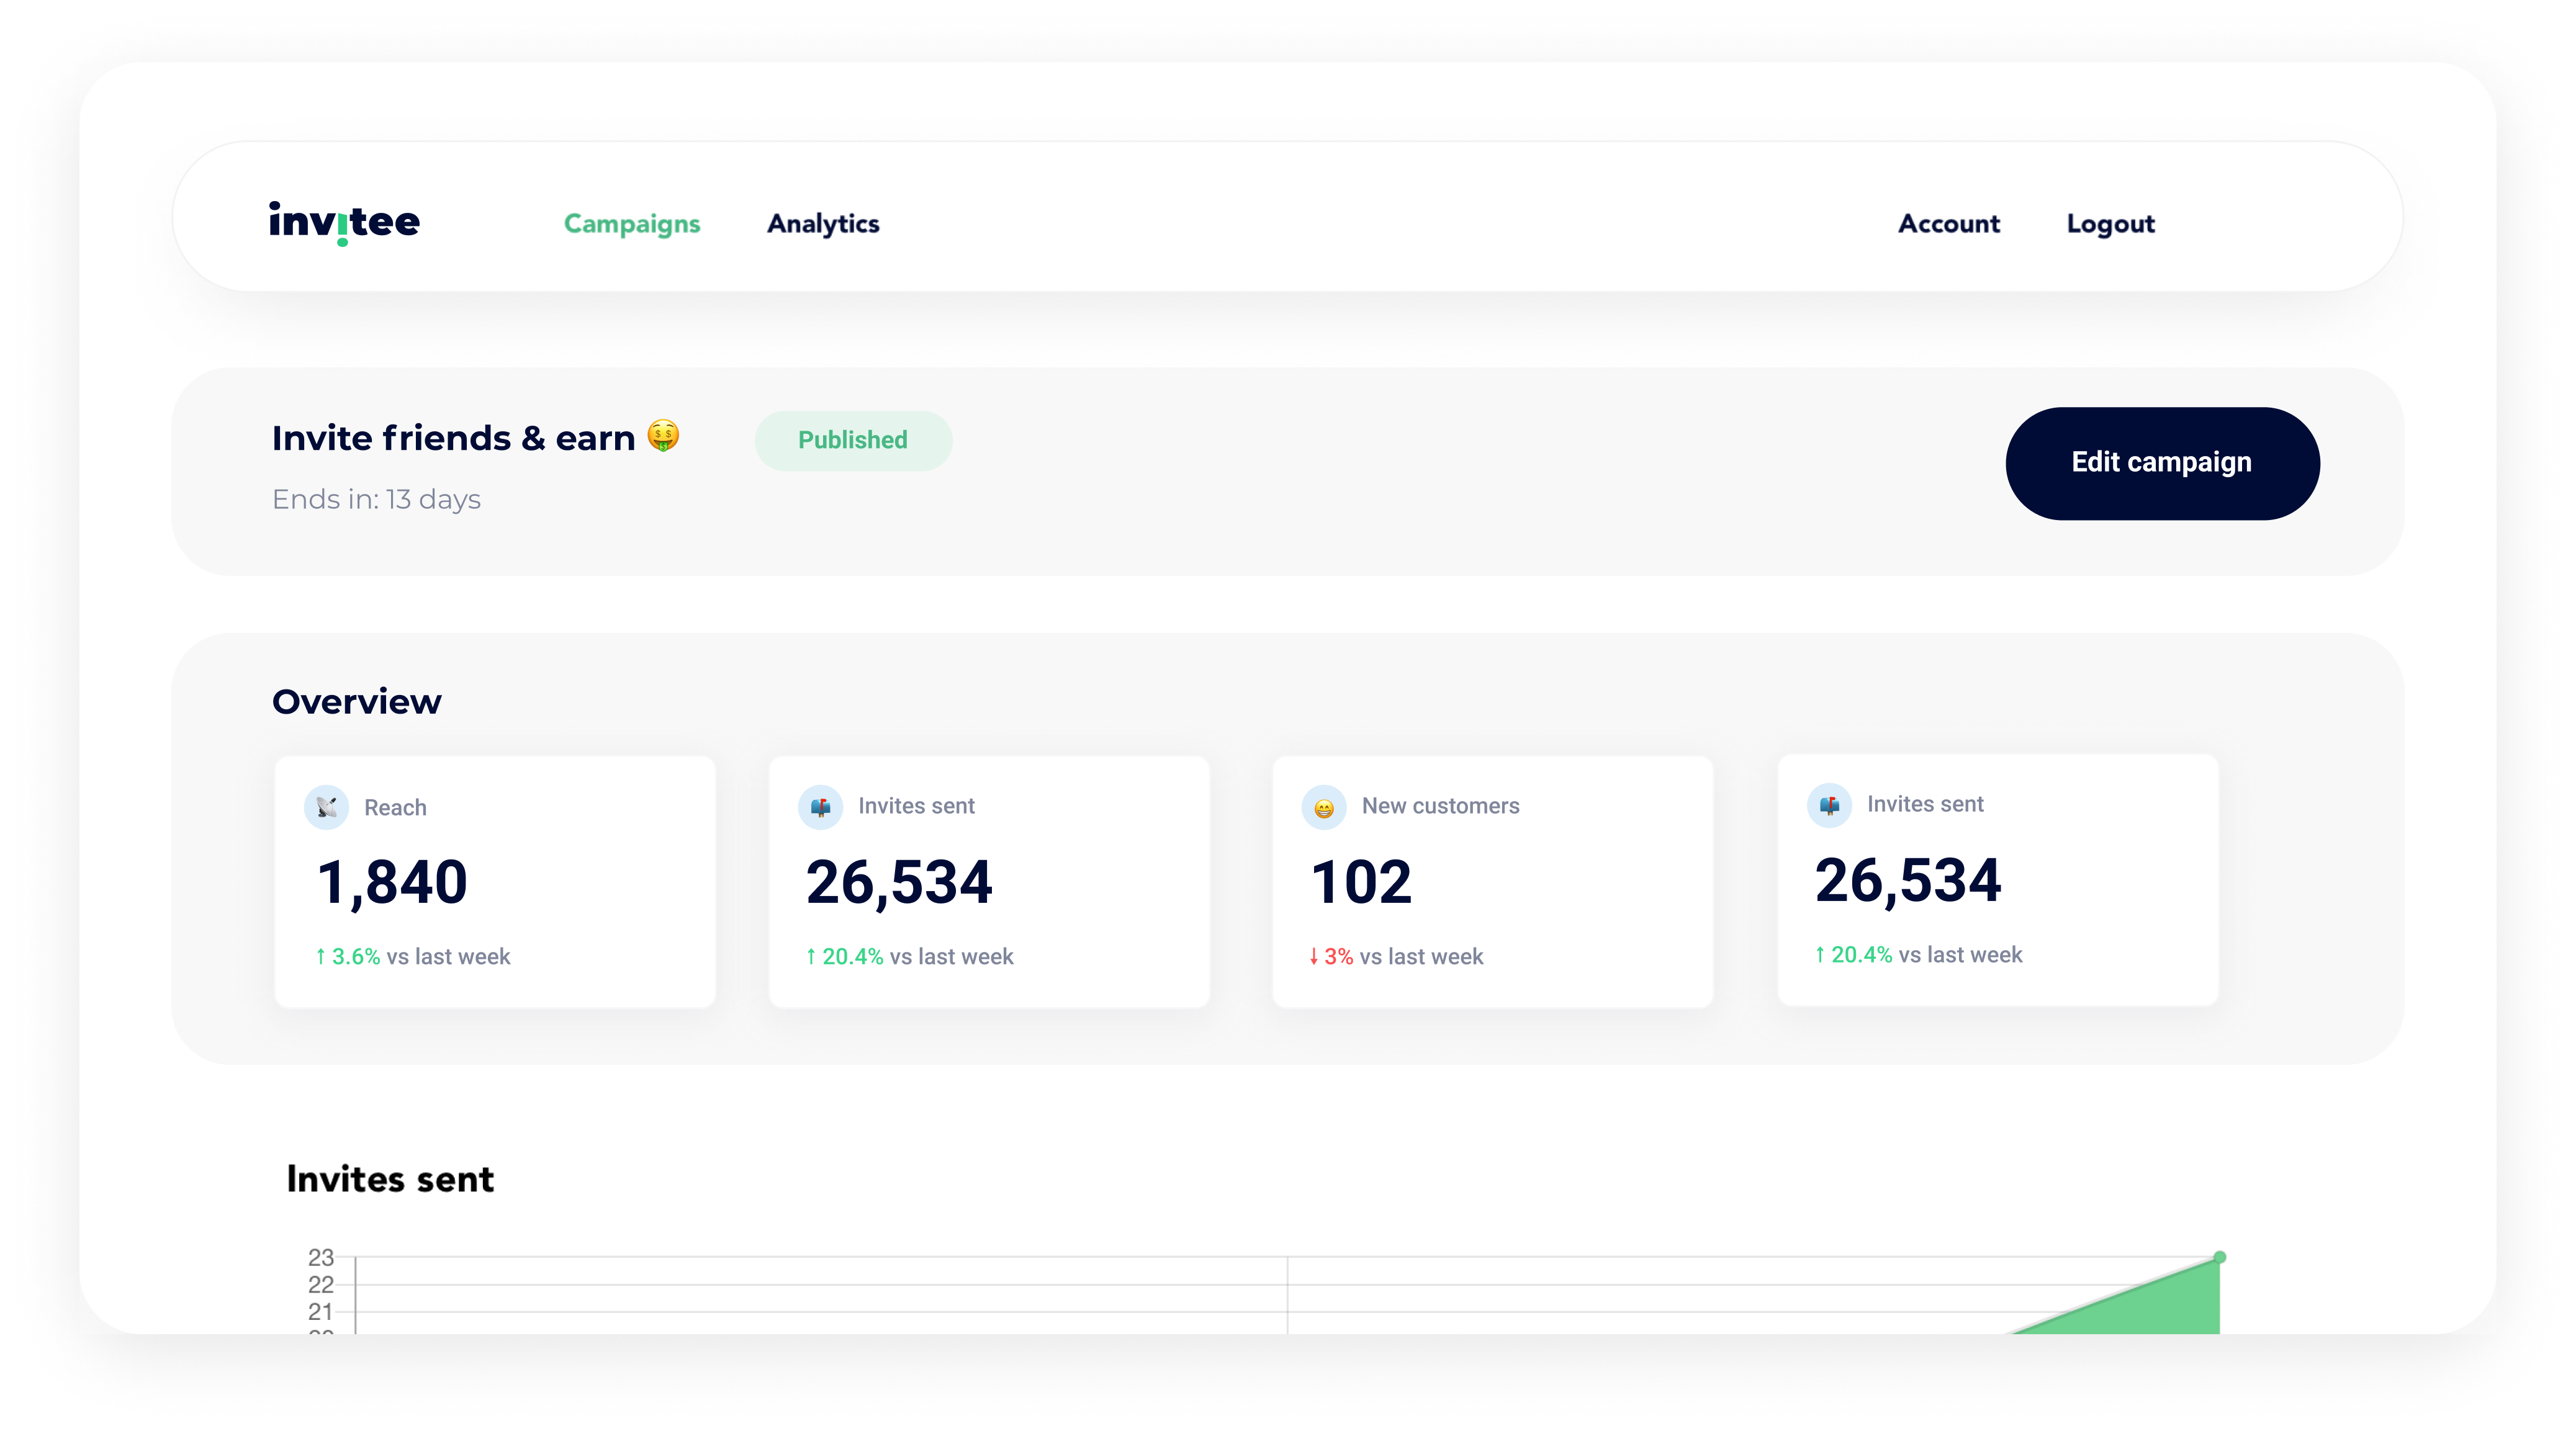Image resolution: width=2576 pixels, height=1431 pixels.
Task: Open the Account page
Action: point(1949,224)
